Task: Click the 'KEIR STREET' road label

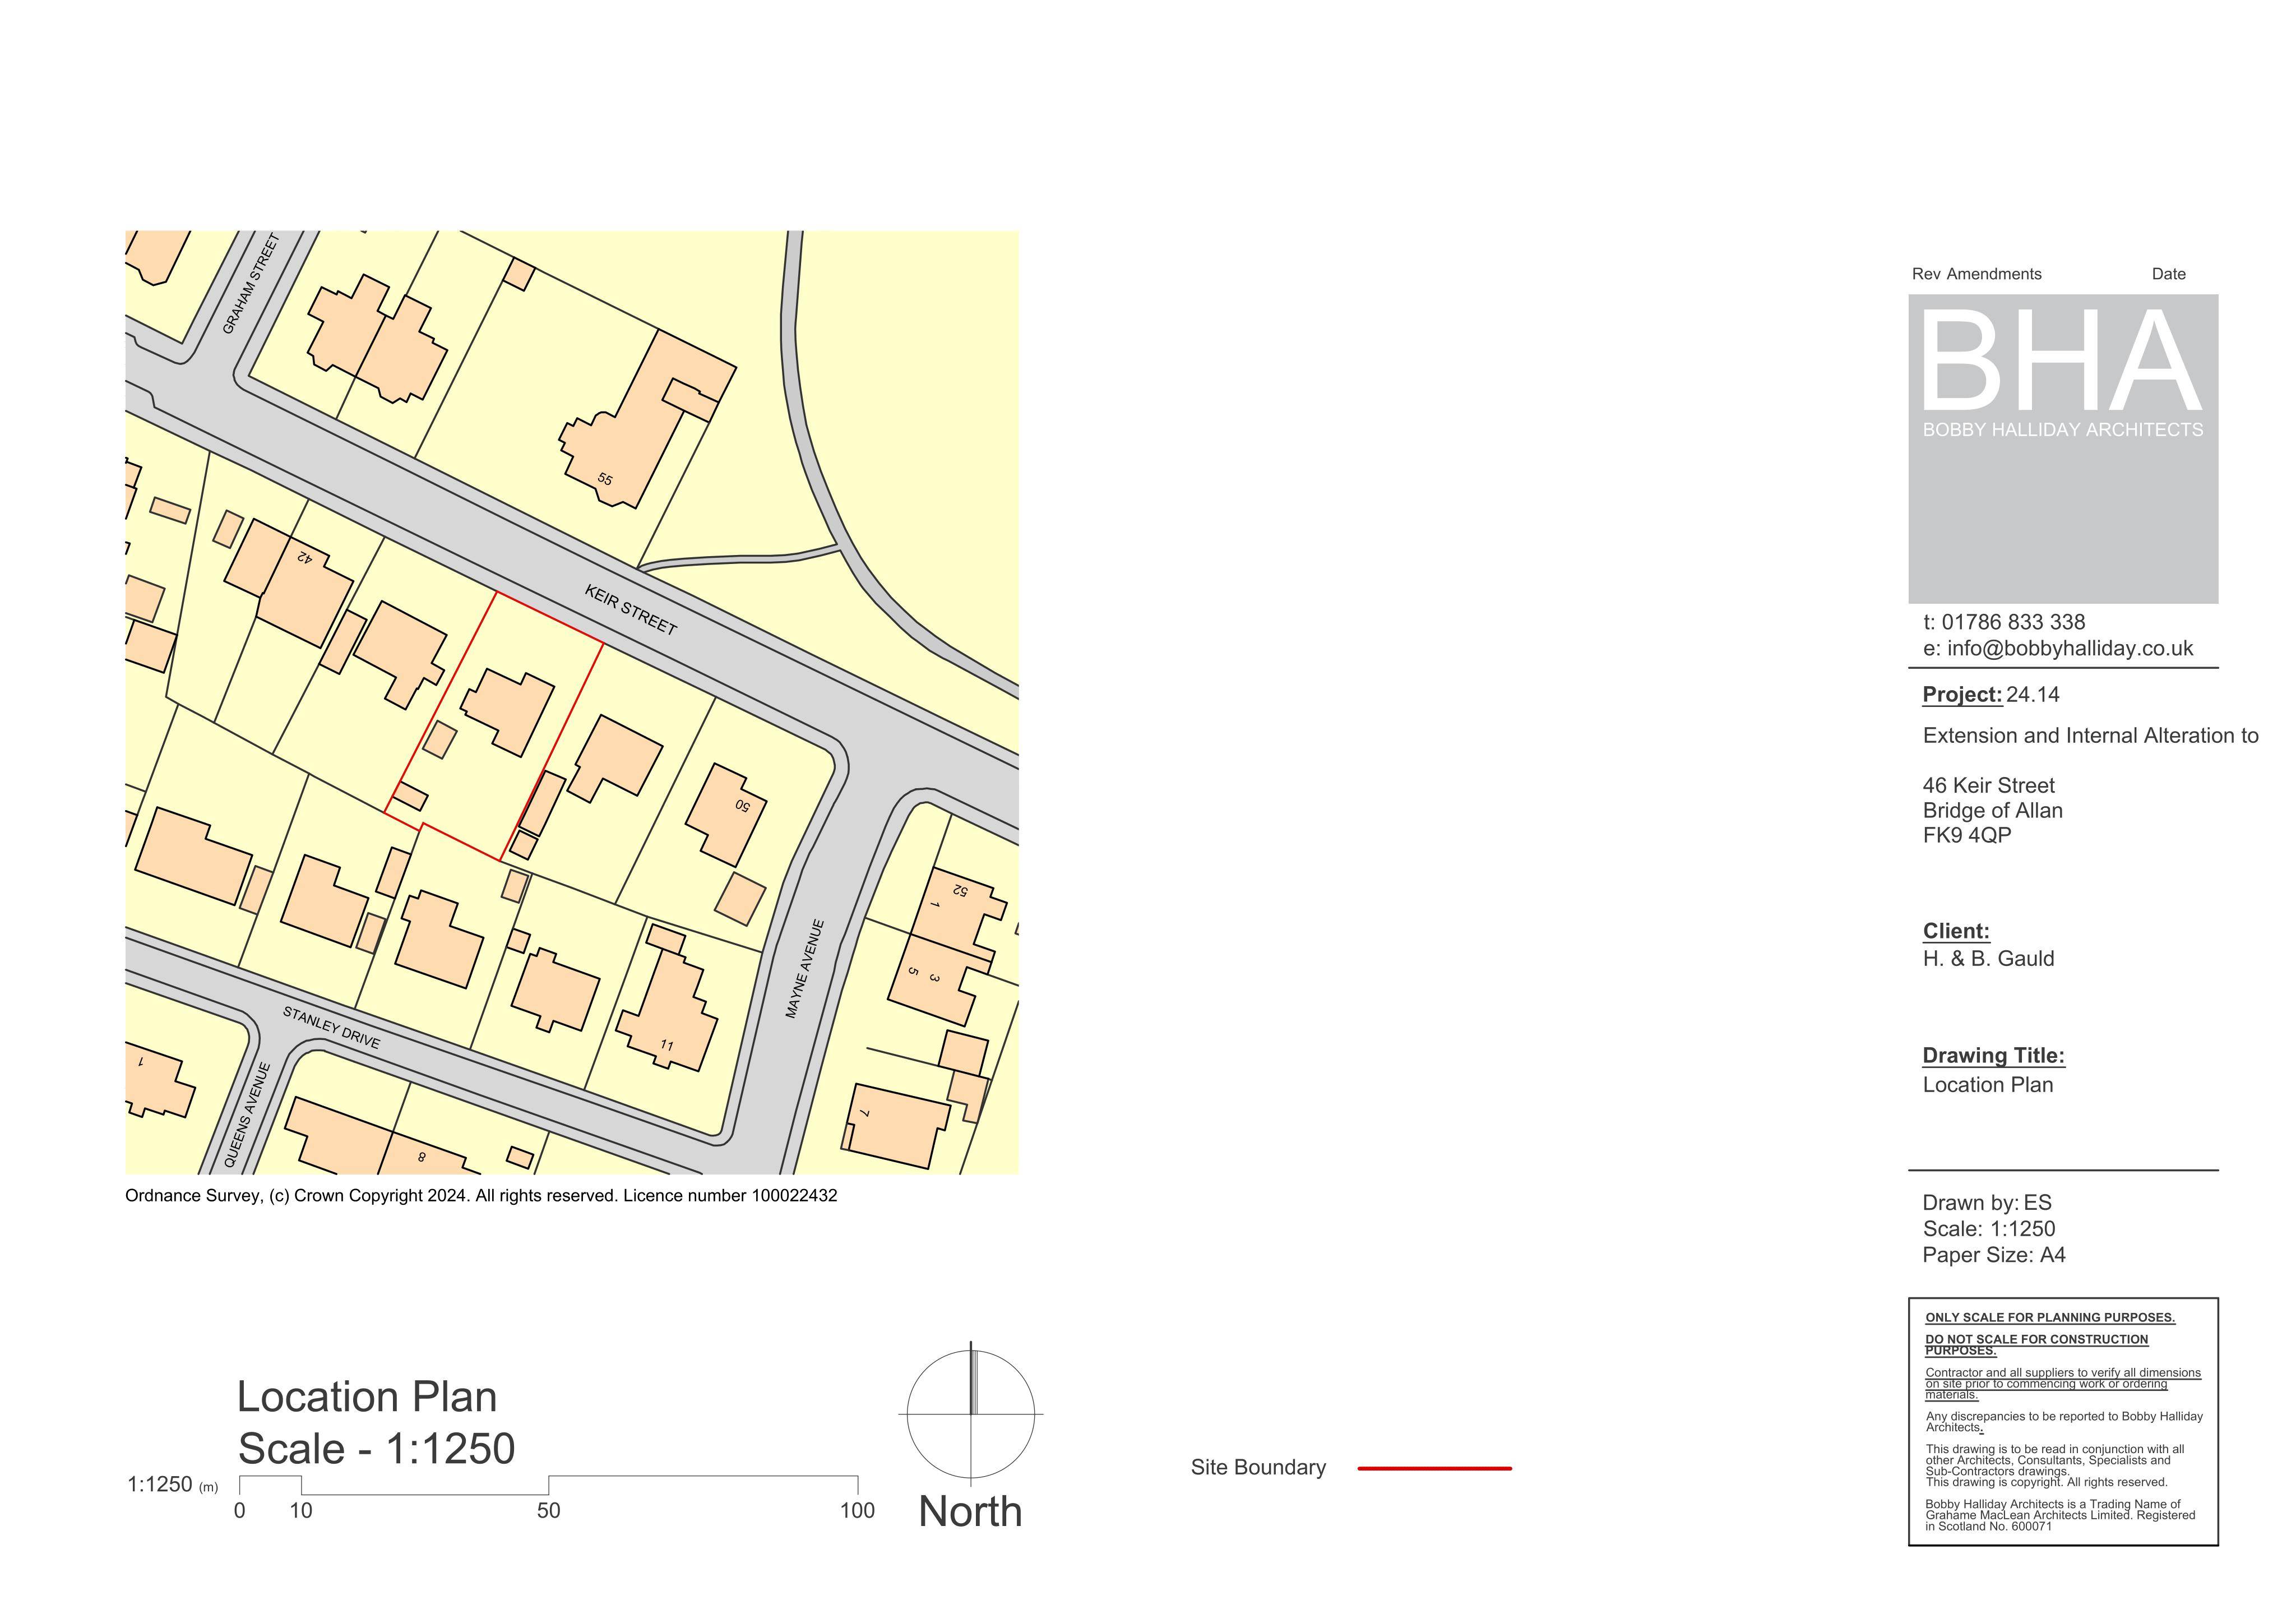Action: click(x=631, y=610)
